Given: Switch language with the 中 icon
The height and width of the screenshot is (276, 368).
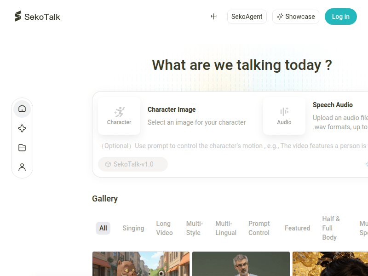Looking at the screenshot, I should (x=214, y=17).
